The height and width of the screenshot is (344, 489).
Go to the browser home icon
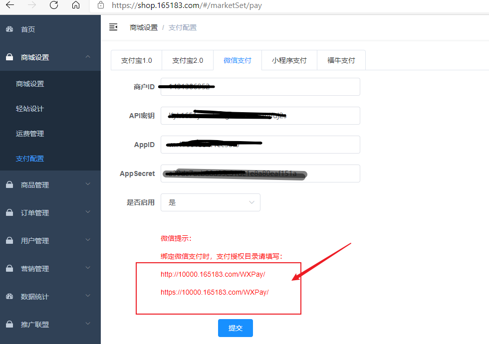[76, 5]
